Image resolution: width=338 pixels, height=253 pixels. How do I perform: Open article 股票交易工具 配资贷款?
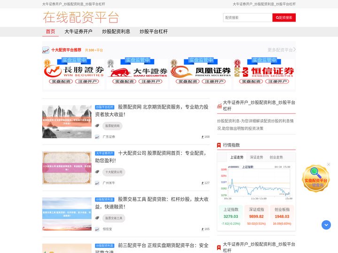(152, 203)
